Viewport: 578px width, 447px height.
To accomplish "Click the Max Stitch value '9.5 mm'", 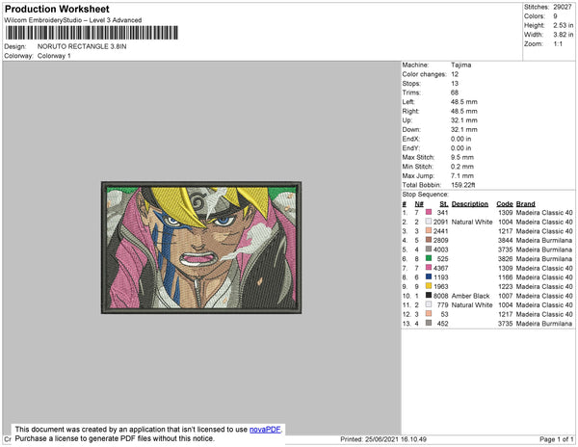I will tap(462, 157).
